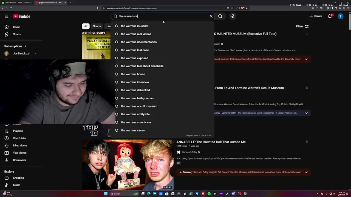Play the Annabelle doll video thumbnail
This screenshot has height=197, width=351.
tap(128, 165)
